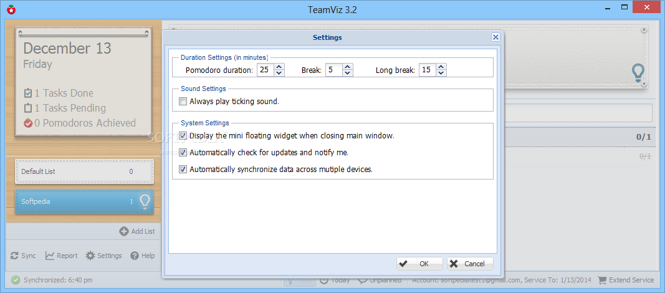Screen dimensions: 665x293
Task: Decrease Long break with down arrow
Action: (441, 73)
